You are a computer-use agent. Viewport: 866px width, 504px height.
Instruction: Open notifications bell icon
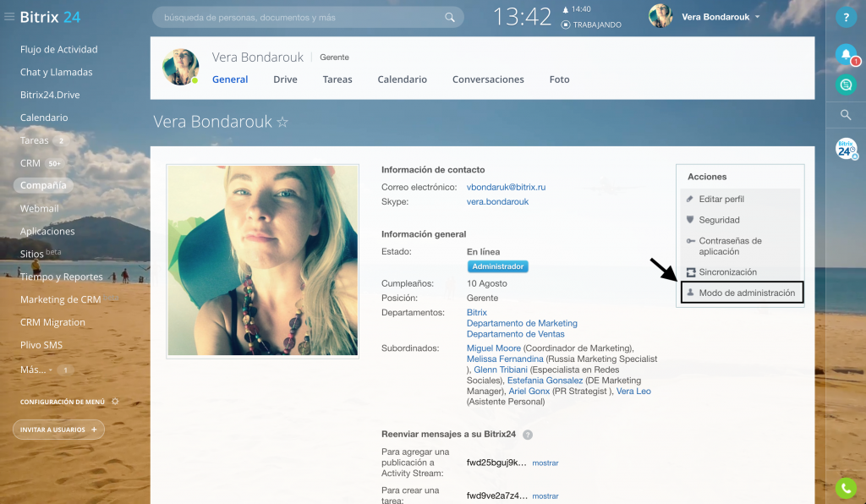point(846,54)
